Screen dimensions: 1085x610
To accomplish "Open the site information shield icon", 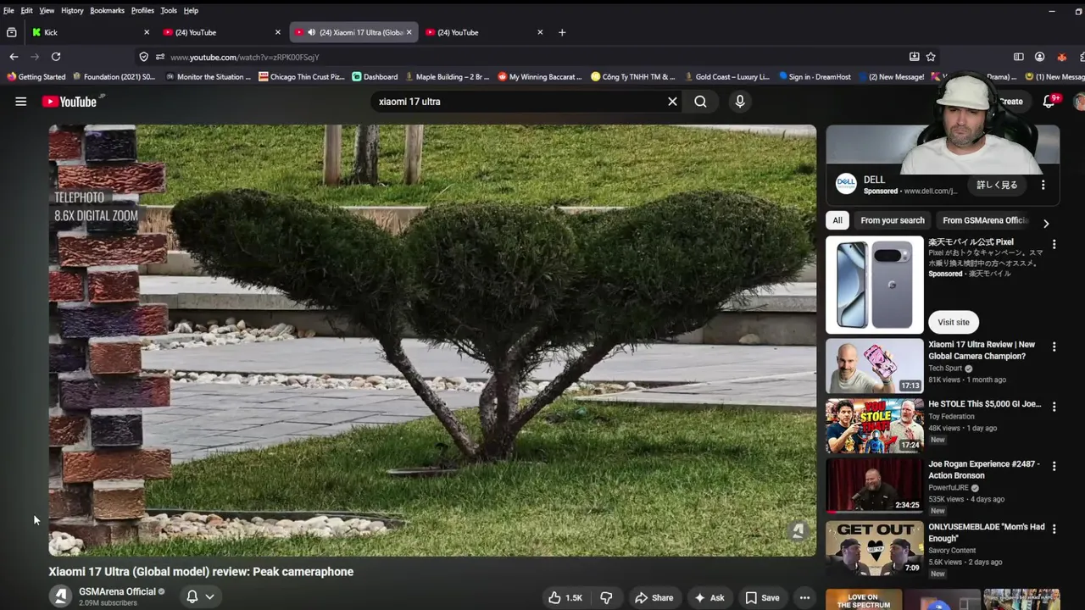I will coord(144,57).
